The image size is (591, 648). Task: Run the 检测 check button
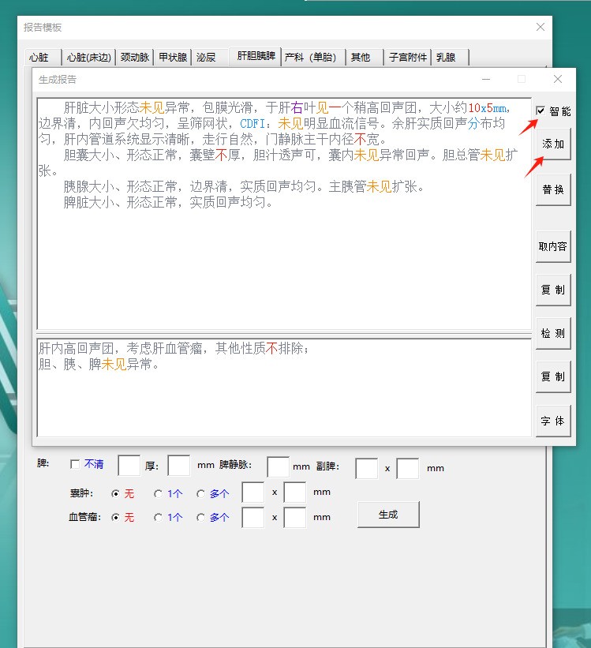[x=553, y=334]
